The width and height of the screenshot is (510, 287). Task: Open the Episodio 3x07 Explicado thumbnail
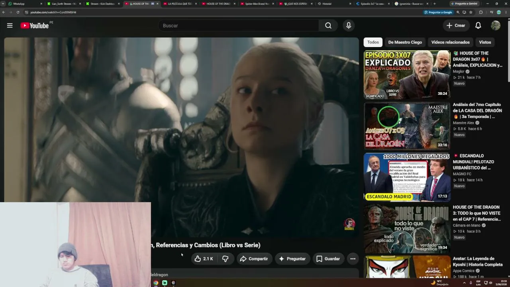[407, 75]
